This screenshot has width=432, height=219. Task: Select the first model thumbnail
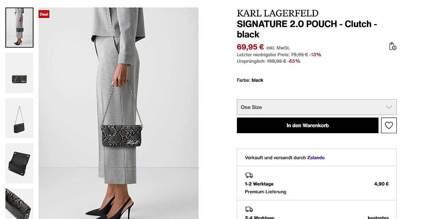19,28
